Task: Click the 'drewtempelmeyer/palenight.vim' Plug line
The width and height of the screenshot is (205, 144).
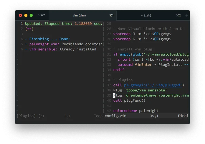Action: pos(151,95)
